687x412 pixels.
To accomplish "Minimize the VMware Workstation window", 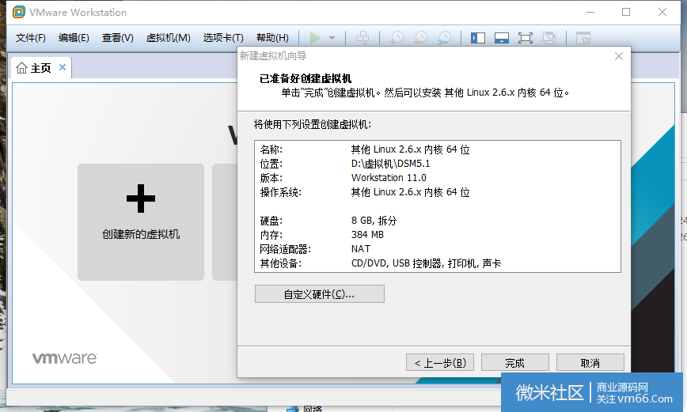I will point(590,13).
